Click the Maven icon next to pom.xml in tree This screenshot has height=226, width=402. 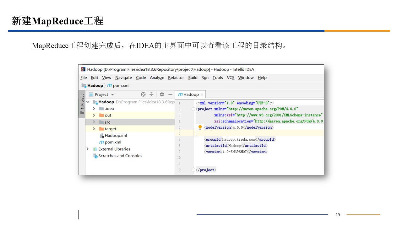[101, 142]
